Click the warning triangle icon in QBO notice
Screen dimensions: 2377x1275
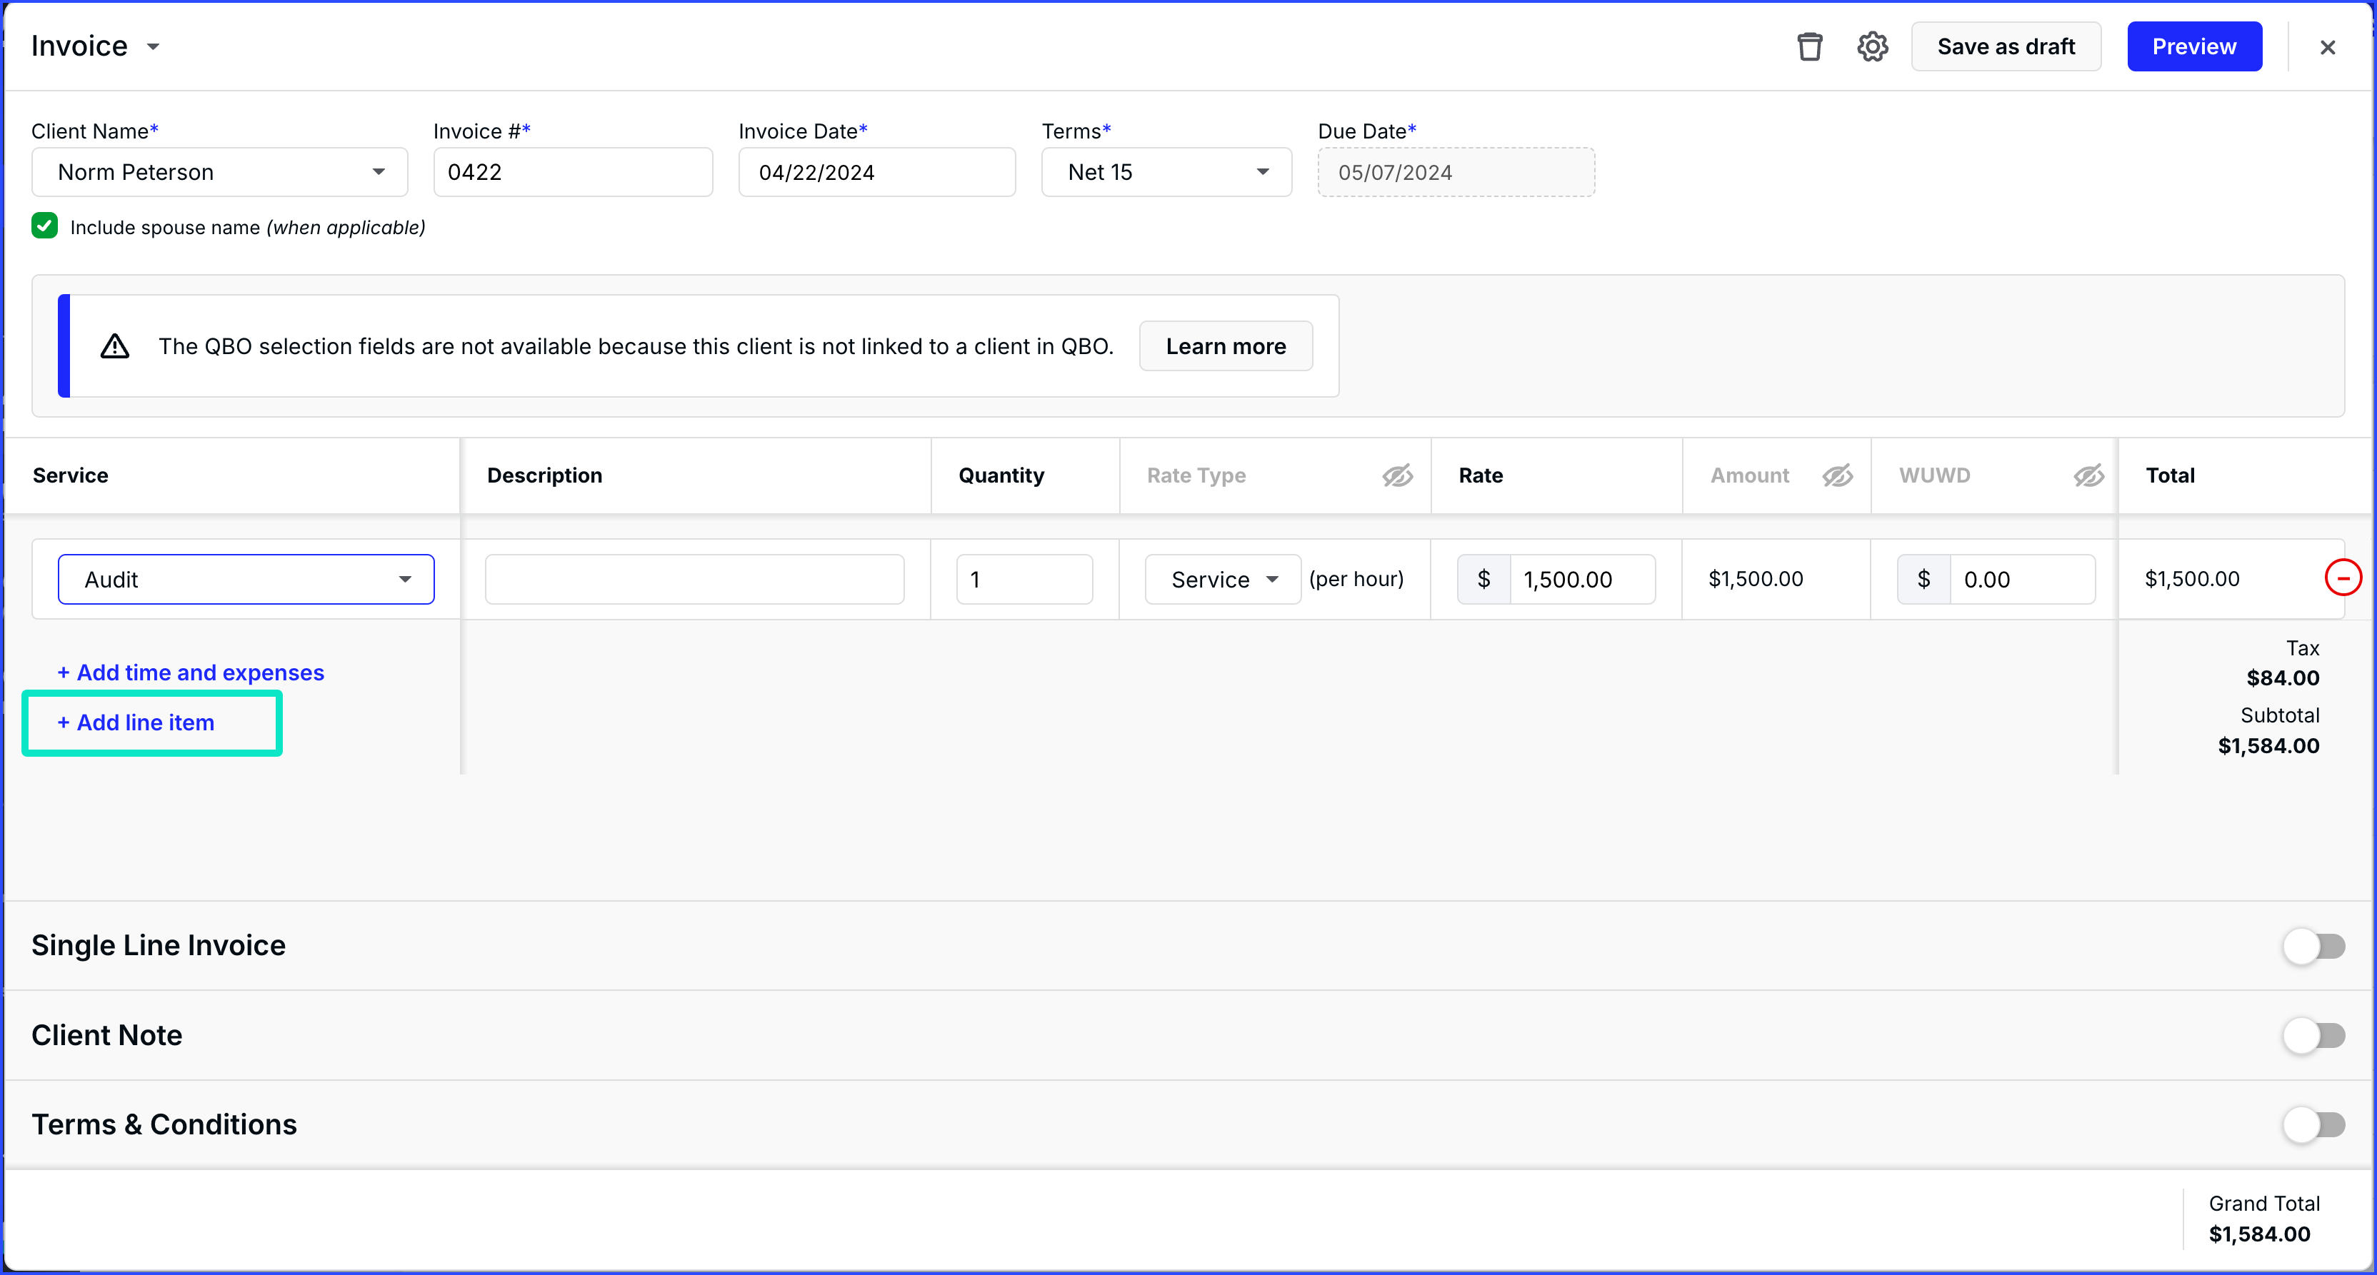pos(114,346)
